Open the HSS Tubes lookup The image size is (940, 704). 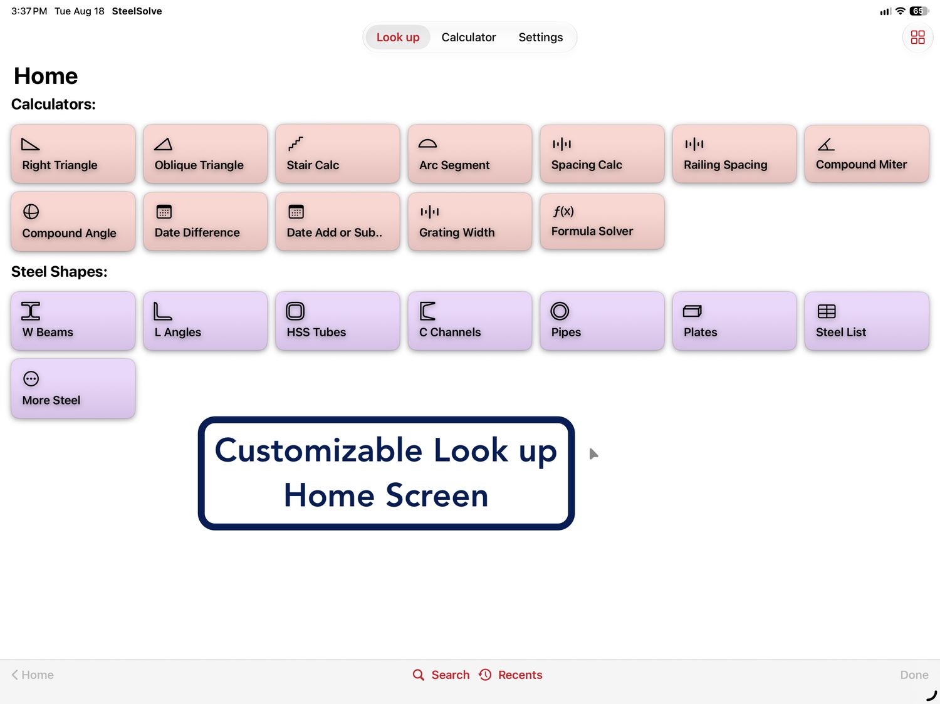[x=337, y=321]
